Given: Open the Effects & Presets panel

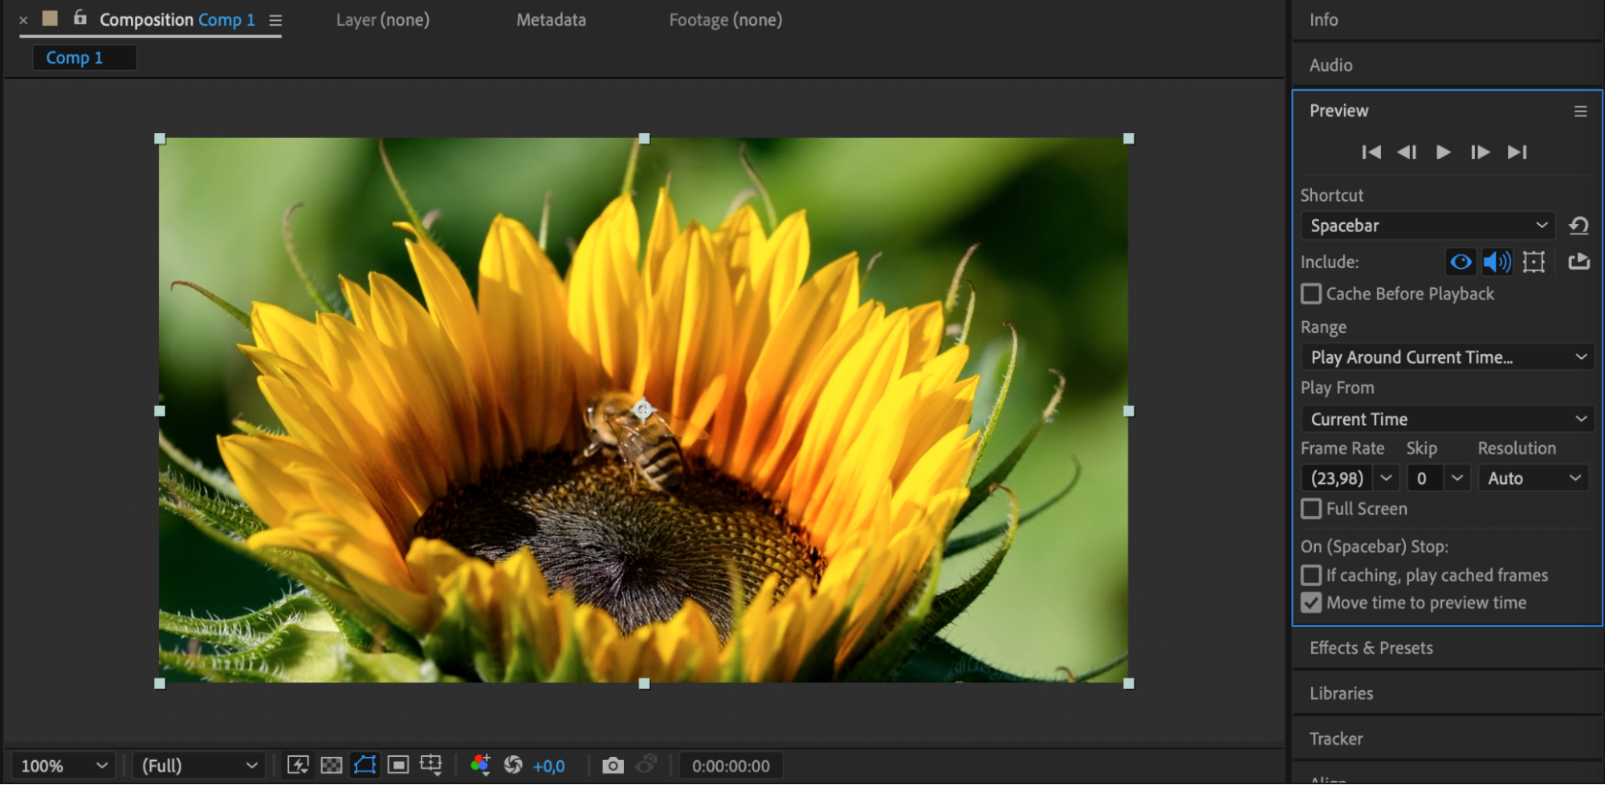Looking at the screenshot, I should (x=1371, y=648).
